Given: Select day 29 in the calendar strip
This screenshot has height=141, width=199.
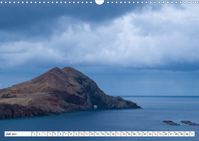Looking at the screenshot, I should (x=181, y=134).
